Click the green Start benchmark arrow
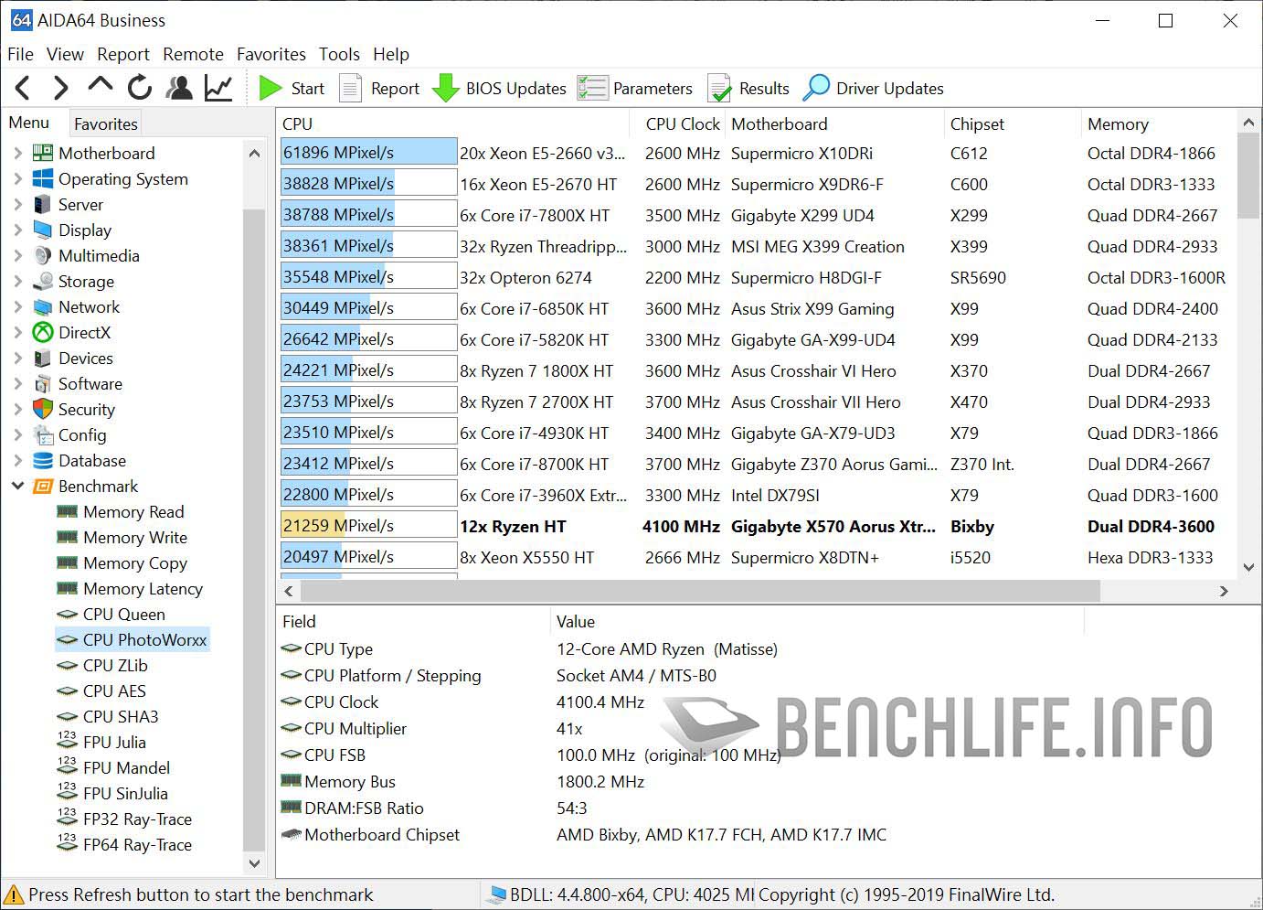1263x910 pixels. (x=271, y=88)
